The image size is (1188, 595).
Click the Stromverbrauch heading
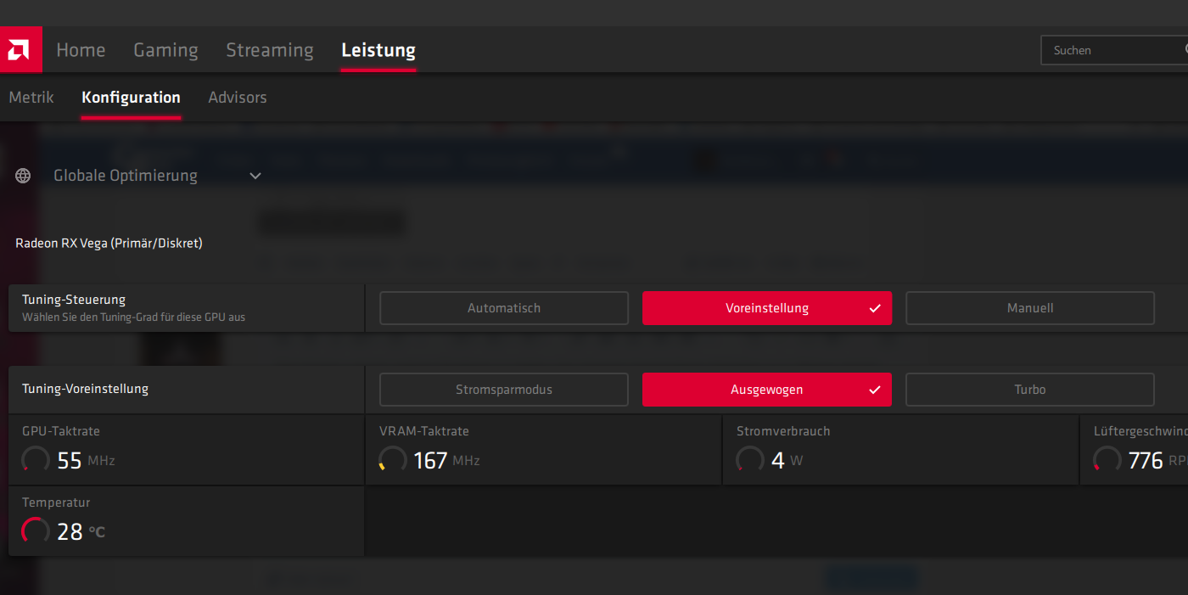(x=783, y=431)
